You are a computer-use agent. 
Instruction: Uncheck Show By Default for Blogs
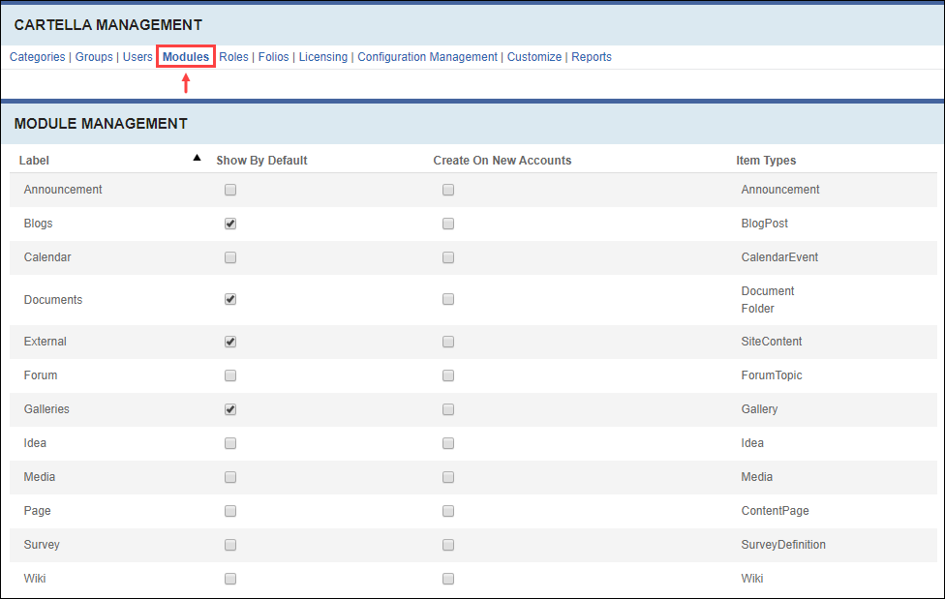coord(230,224)
